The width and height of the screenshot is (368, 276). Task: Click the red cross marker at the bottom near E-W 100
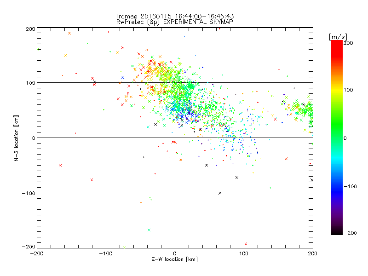pyautogui.click(x=246, y=244)
